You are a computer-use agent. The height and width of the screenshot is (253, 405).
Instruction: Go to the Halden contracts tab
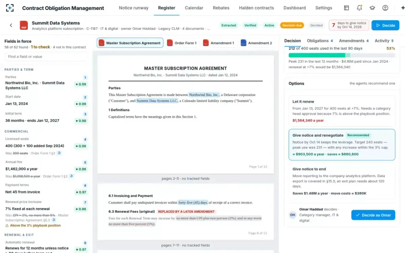click(256, 8)
